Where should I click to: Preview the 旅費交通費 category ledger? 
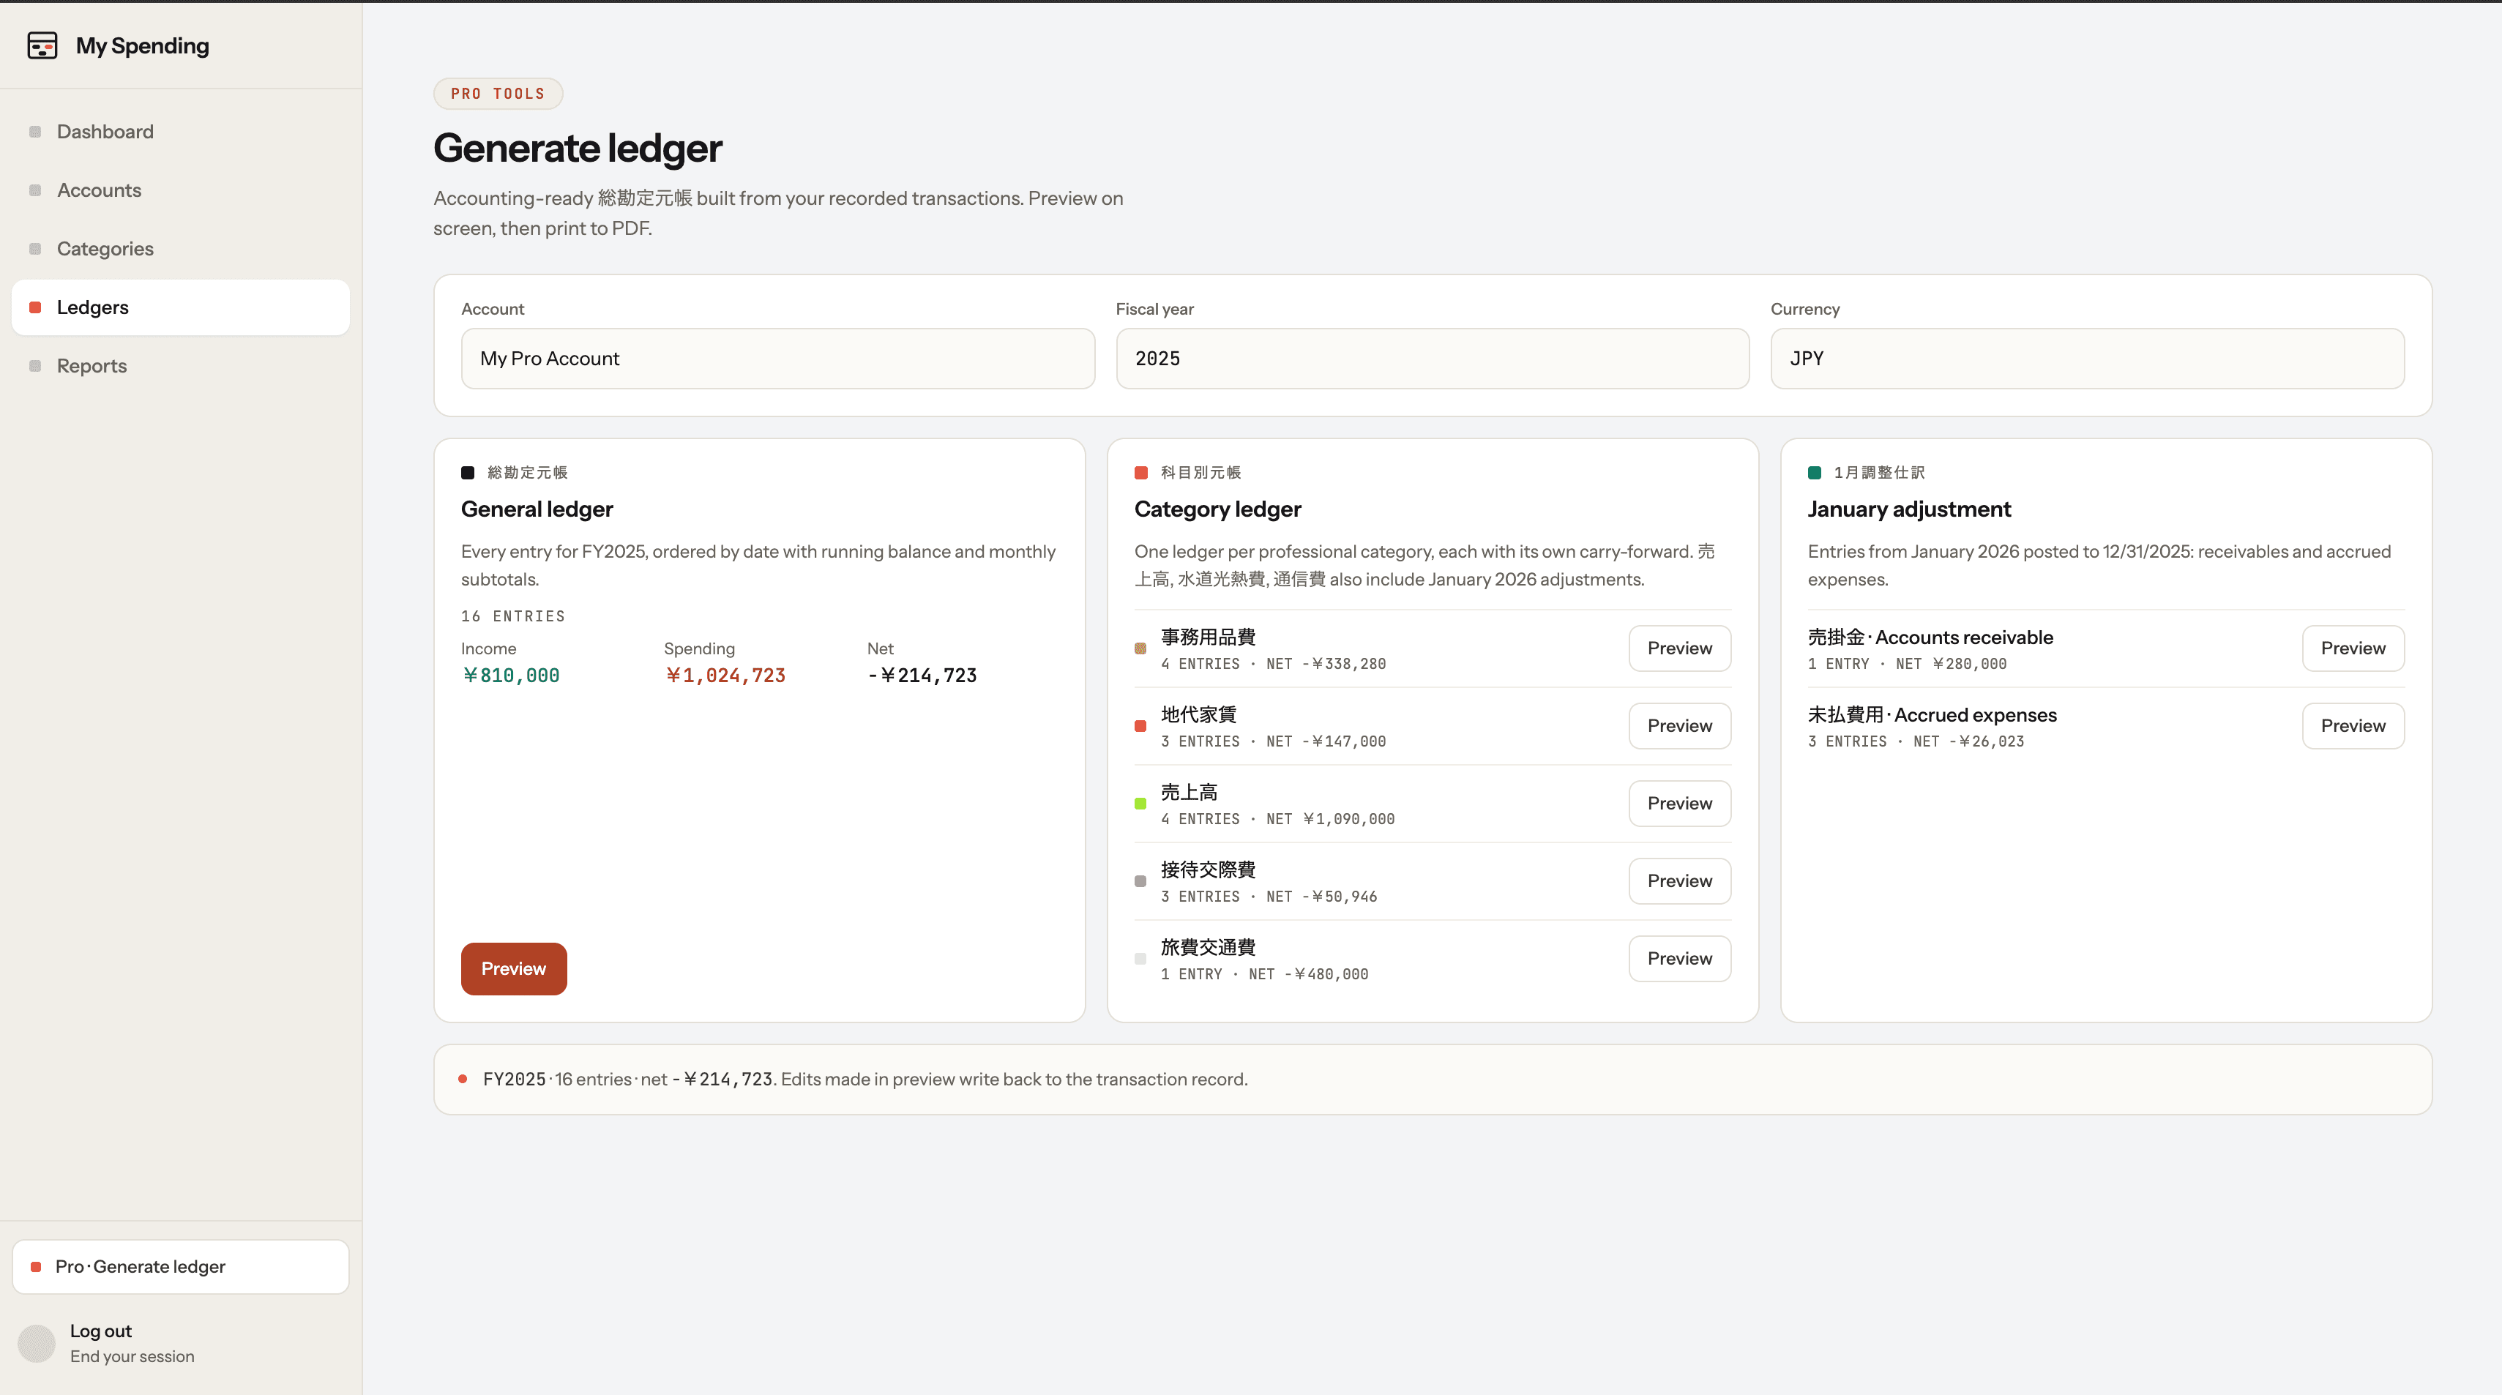click(x=1679, y=959)
